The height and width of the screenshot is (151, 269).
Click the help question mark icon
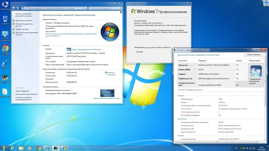121,12
